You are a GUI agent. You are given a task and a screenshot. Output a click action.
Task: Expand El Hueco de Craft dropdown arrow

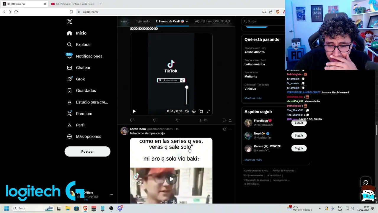[x=187, y=21]
